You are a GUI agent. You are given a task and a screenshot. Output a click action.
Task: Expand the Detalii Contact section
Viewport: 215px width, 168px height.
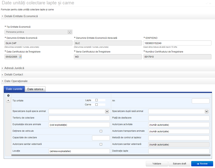coord(14,75)
